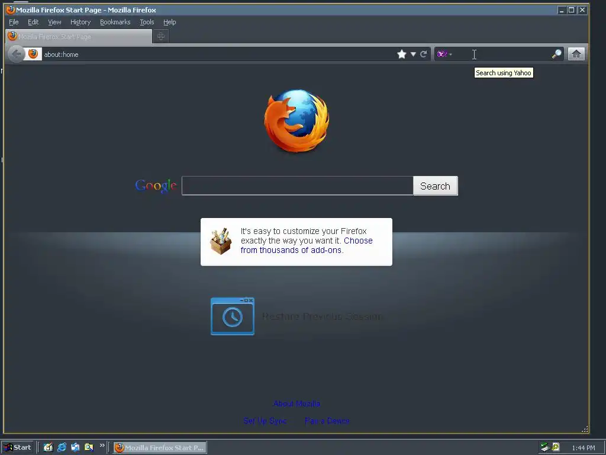This screenshot has width=606, height=455.
Task: Click the add-ons toolbox icon
Action: pyautogui.click(x=221, y=241)
